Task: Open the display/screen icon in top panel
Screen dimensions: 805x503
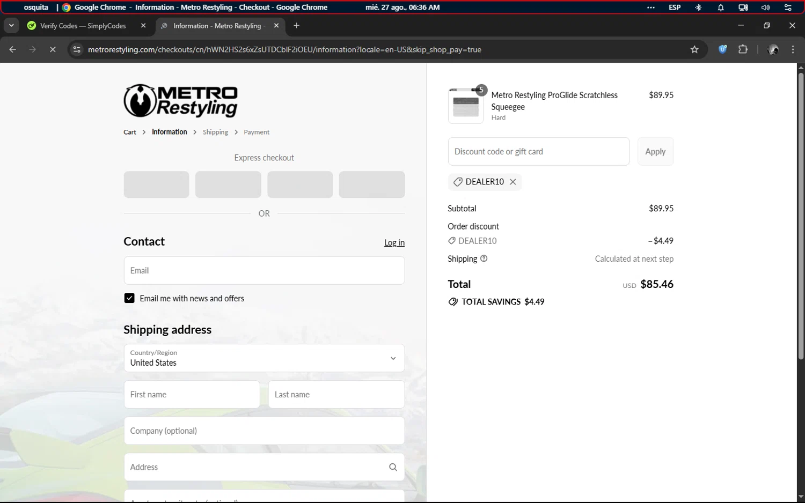Action: pyautogui.click(x=743, y=8)
